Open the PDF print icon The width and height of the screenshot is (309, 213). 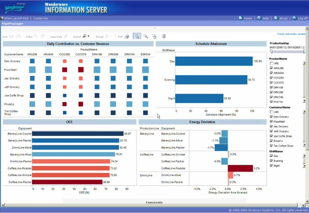(x=127, y=36)
